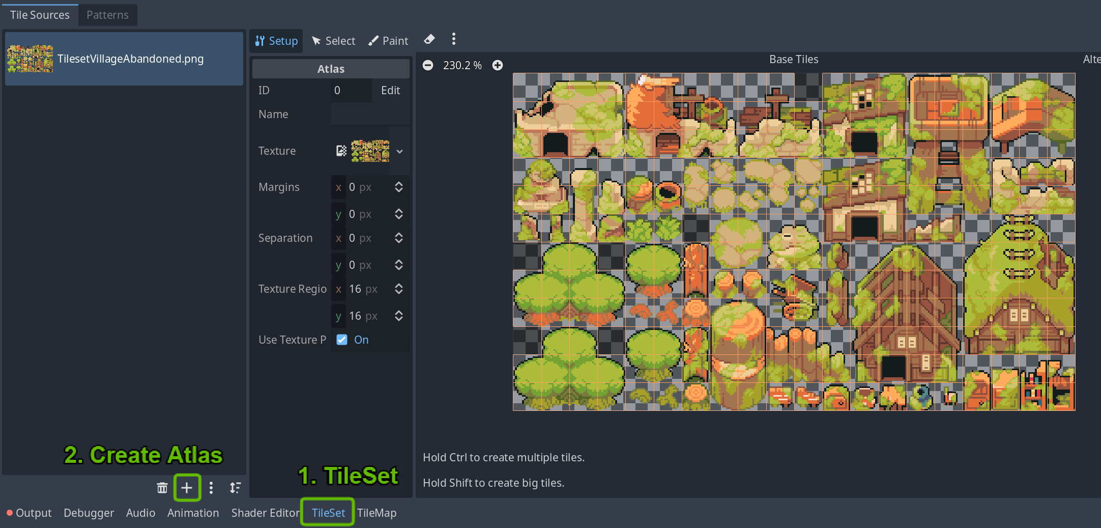Viewport: 1101px width, 528px height.
Task: Select the eraser tool in the toolbar
Action: pyautogui.click(x=429, y=39)
